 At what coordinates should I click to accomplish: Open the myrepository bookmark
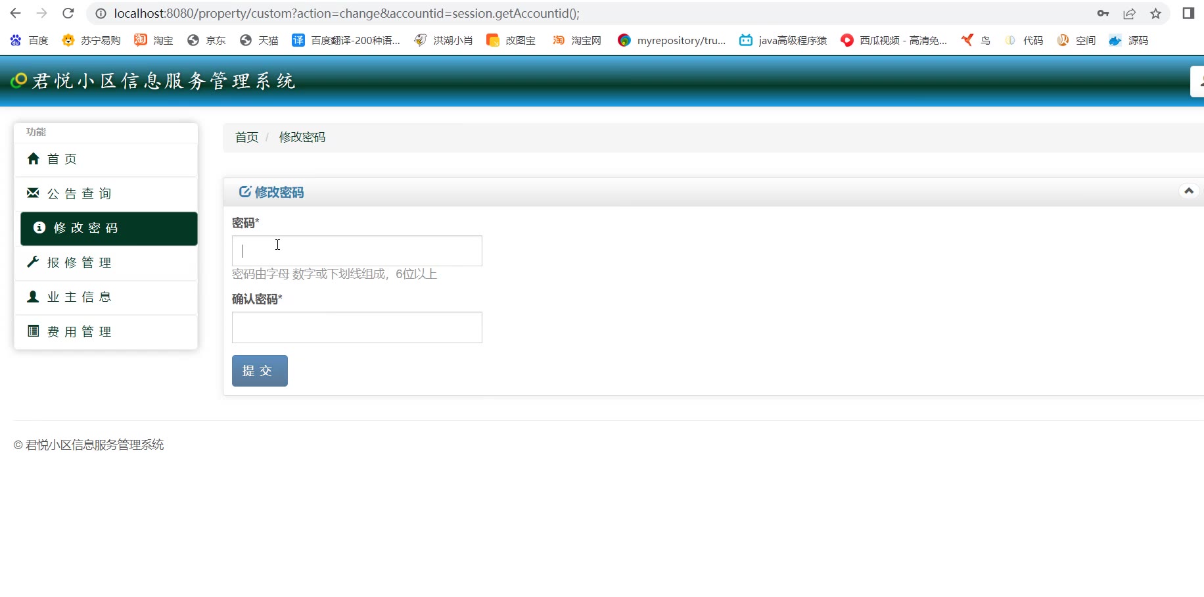click(x=672, y=40)
